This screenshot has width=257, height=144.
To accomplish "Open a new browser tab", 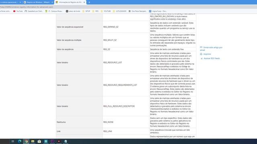I will [x=89, y=2].
